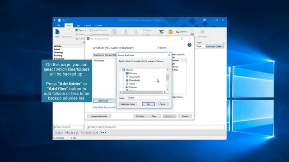The image size is (289, 162).
Task: Close the Browse For Folder dialog
Action: tap(169, 55)
